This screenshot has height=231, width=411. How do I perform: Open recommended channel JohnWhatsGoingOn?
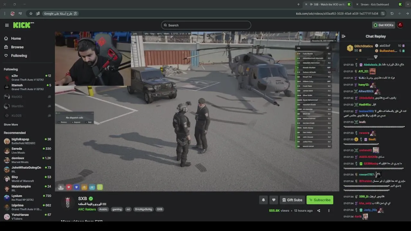[27, 169]
